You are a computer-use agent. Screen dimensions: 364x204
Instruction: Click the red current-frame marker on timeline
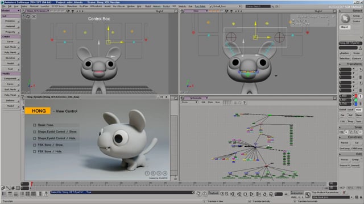pyautogui.click(x=32, y=184)
